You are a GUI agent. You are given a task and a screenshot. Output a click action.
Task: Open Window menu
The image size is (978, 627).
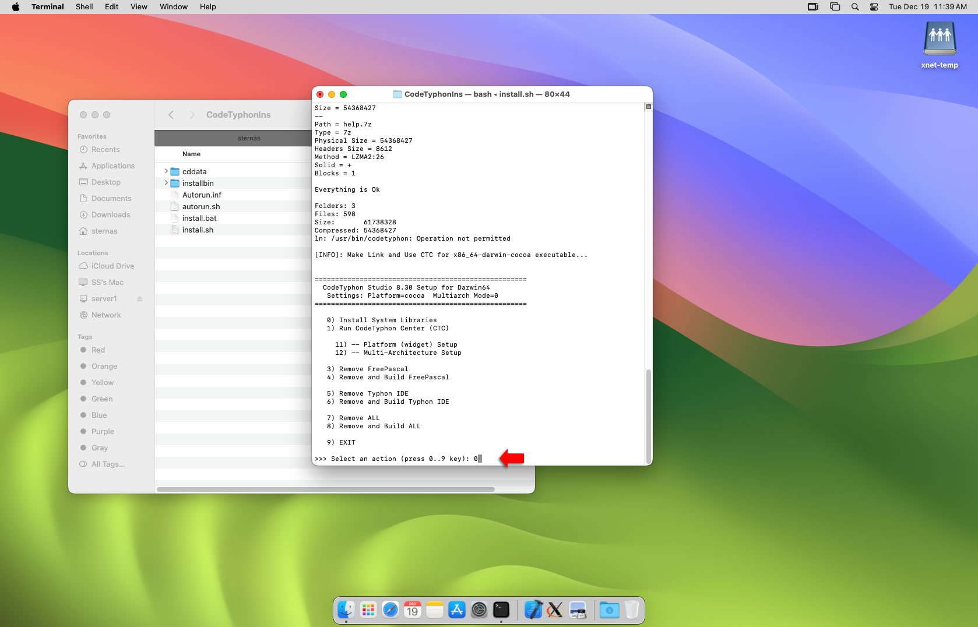click(x=174, y=7)
